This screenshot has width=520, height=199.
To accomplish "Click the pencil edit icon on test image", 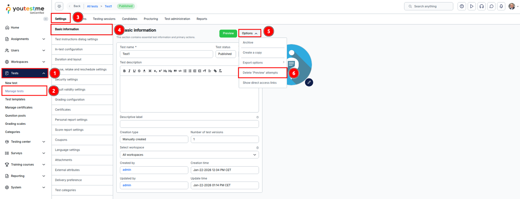I will click(309, 82).
